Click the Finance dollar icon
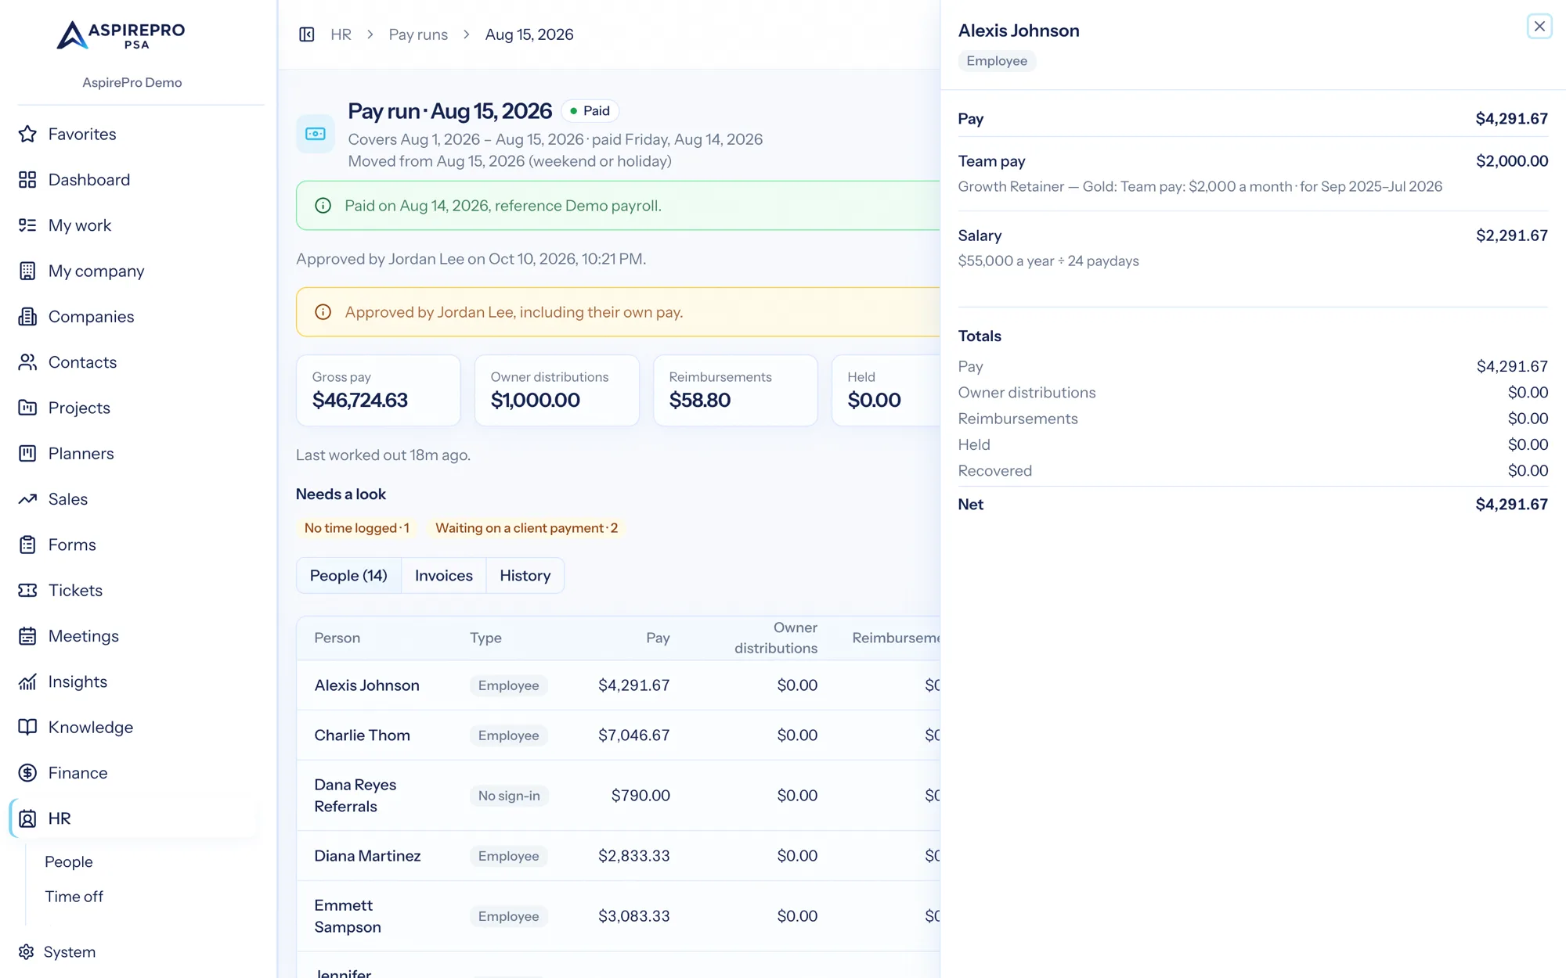The width and height of the screenshot is (1566, 978). coord(27,773)
